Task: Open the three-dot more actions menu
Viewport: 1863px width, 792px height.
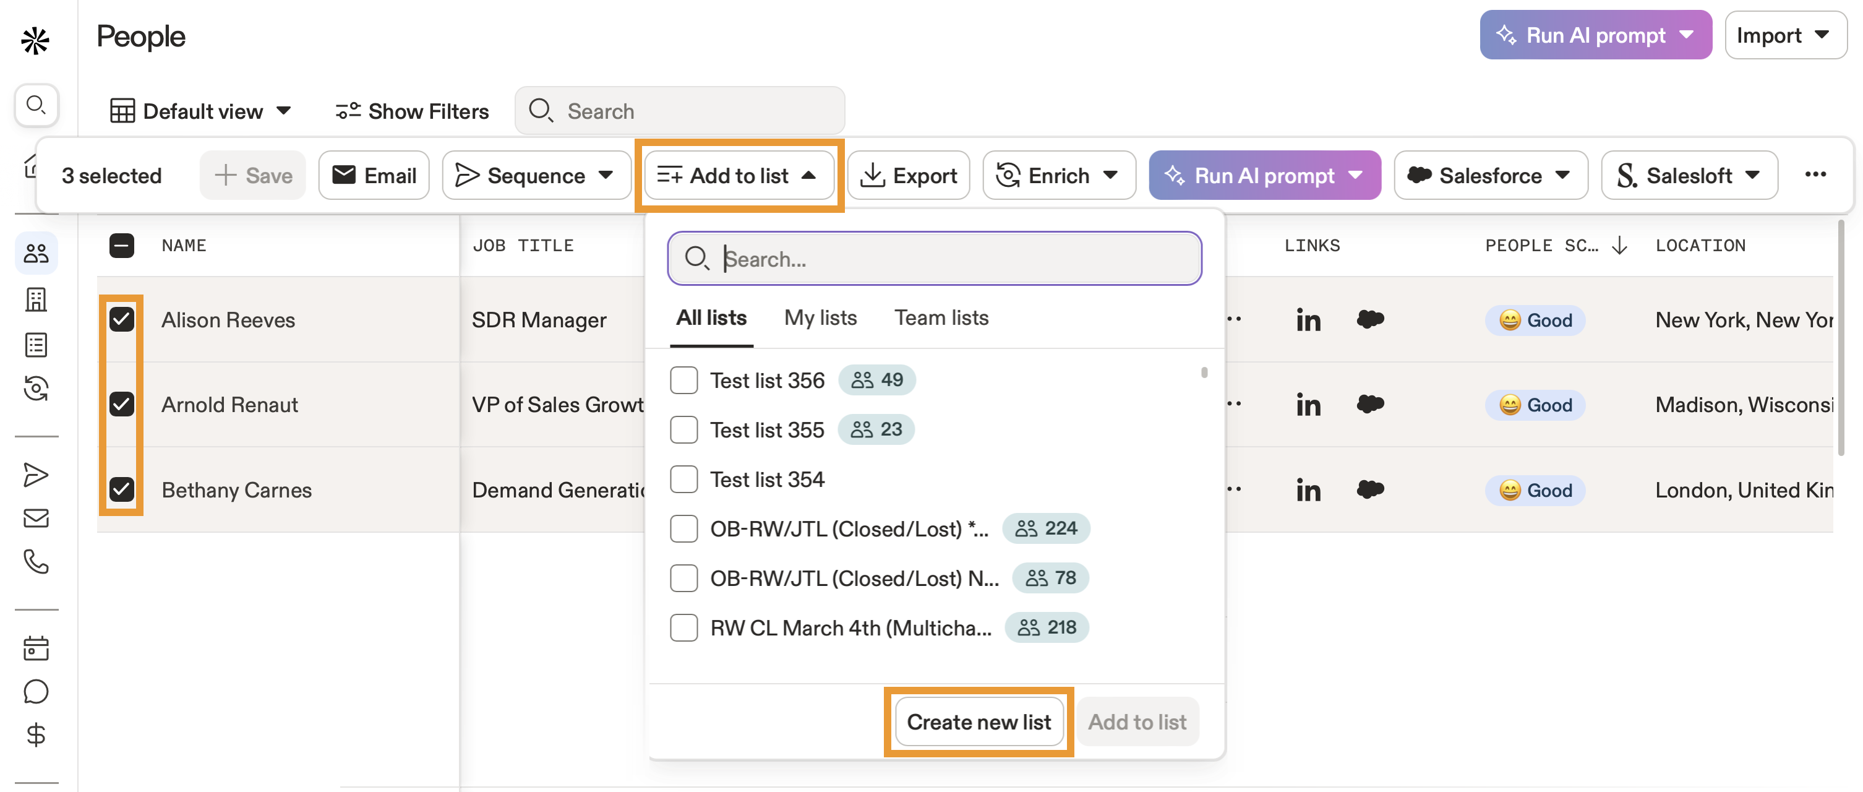Action: 1815,175
